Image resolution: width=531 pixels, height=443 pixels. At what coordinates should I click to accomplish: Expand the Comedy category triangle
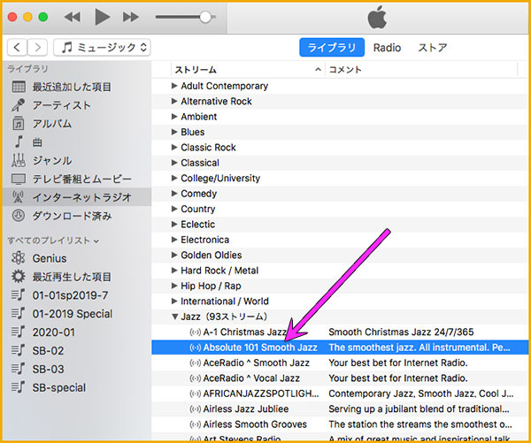[x=174, y=194]
